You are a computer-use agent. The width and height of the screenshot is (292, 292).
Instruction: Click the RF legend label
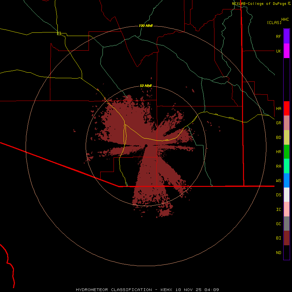click(278, 36)
